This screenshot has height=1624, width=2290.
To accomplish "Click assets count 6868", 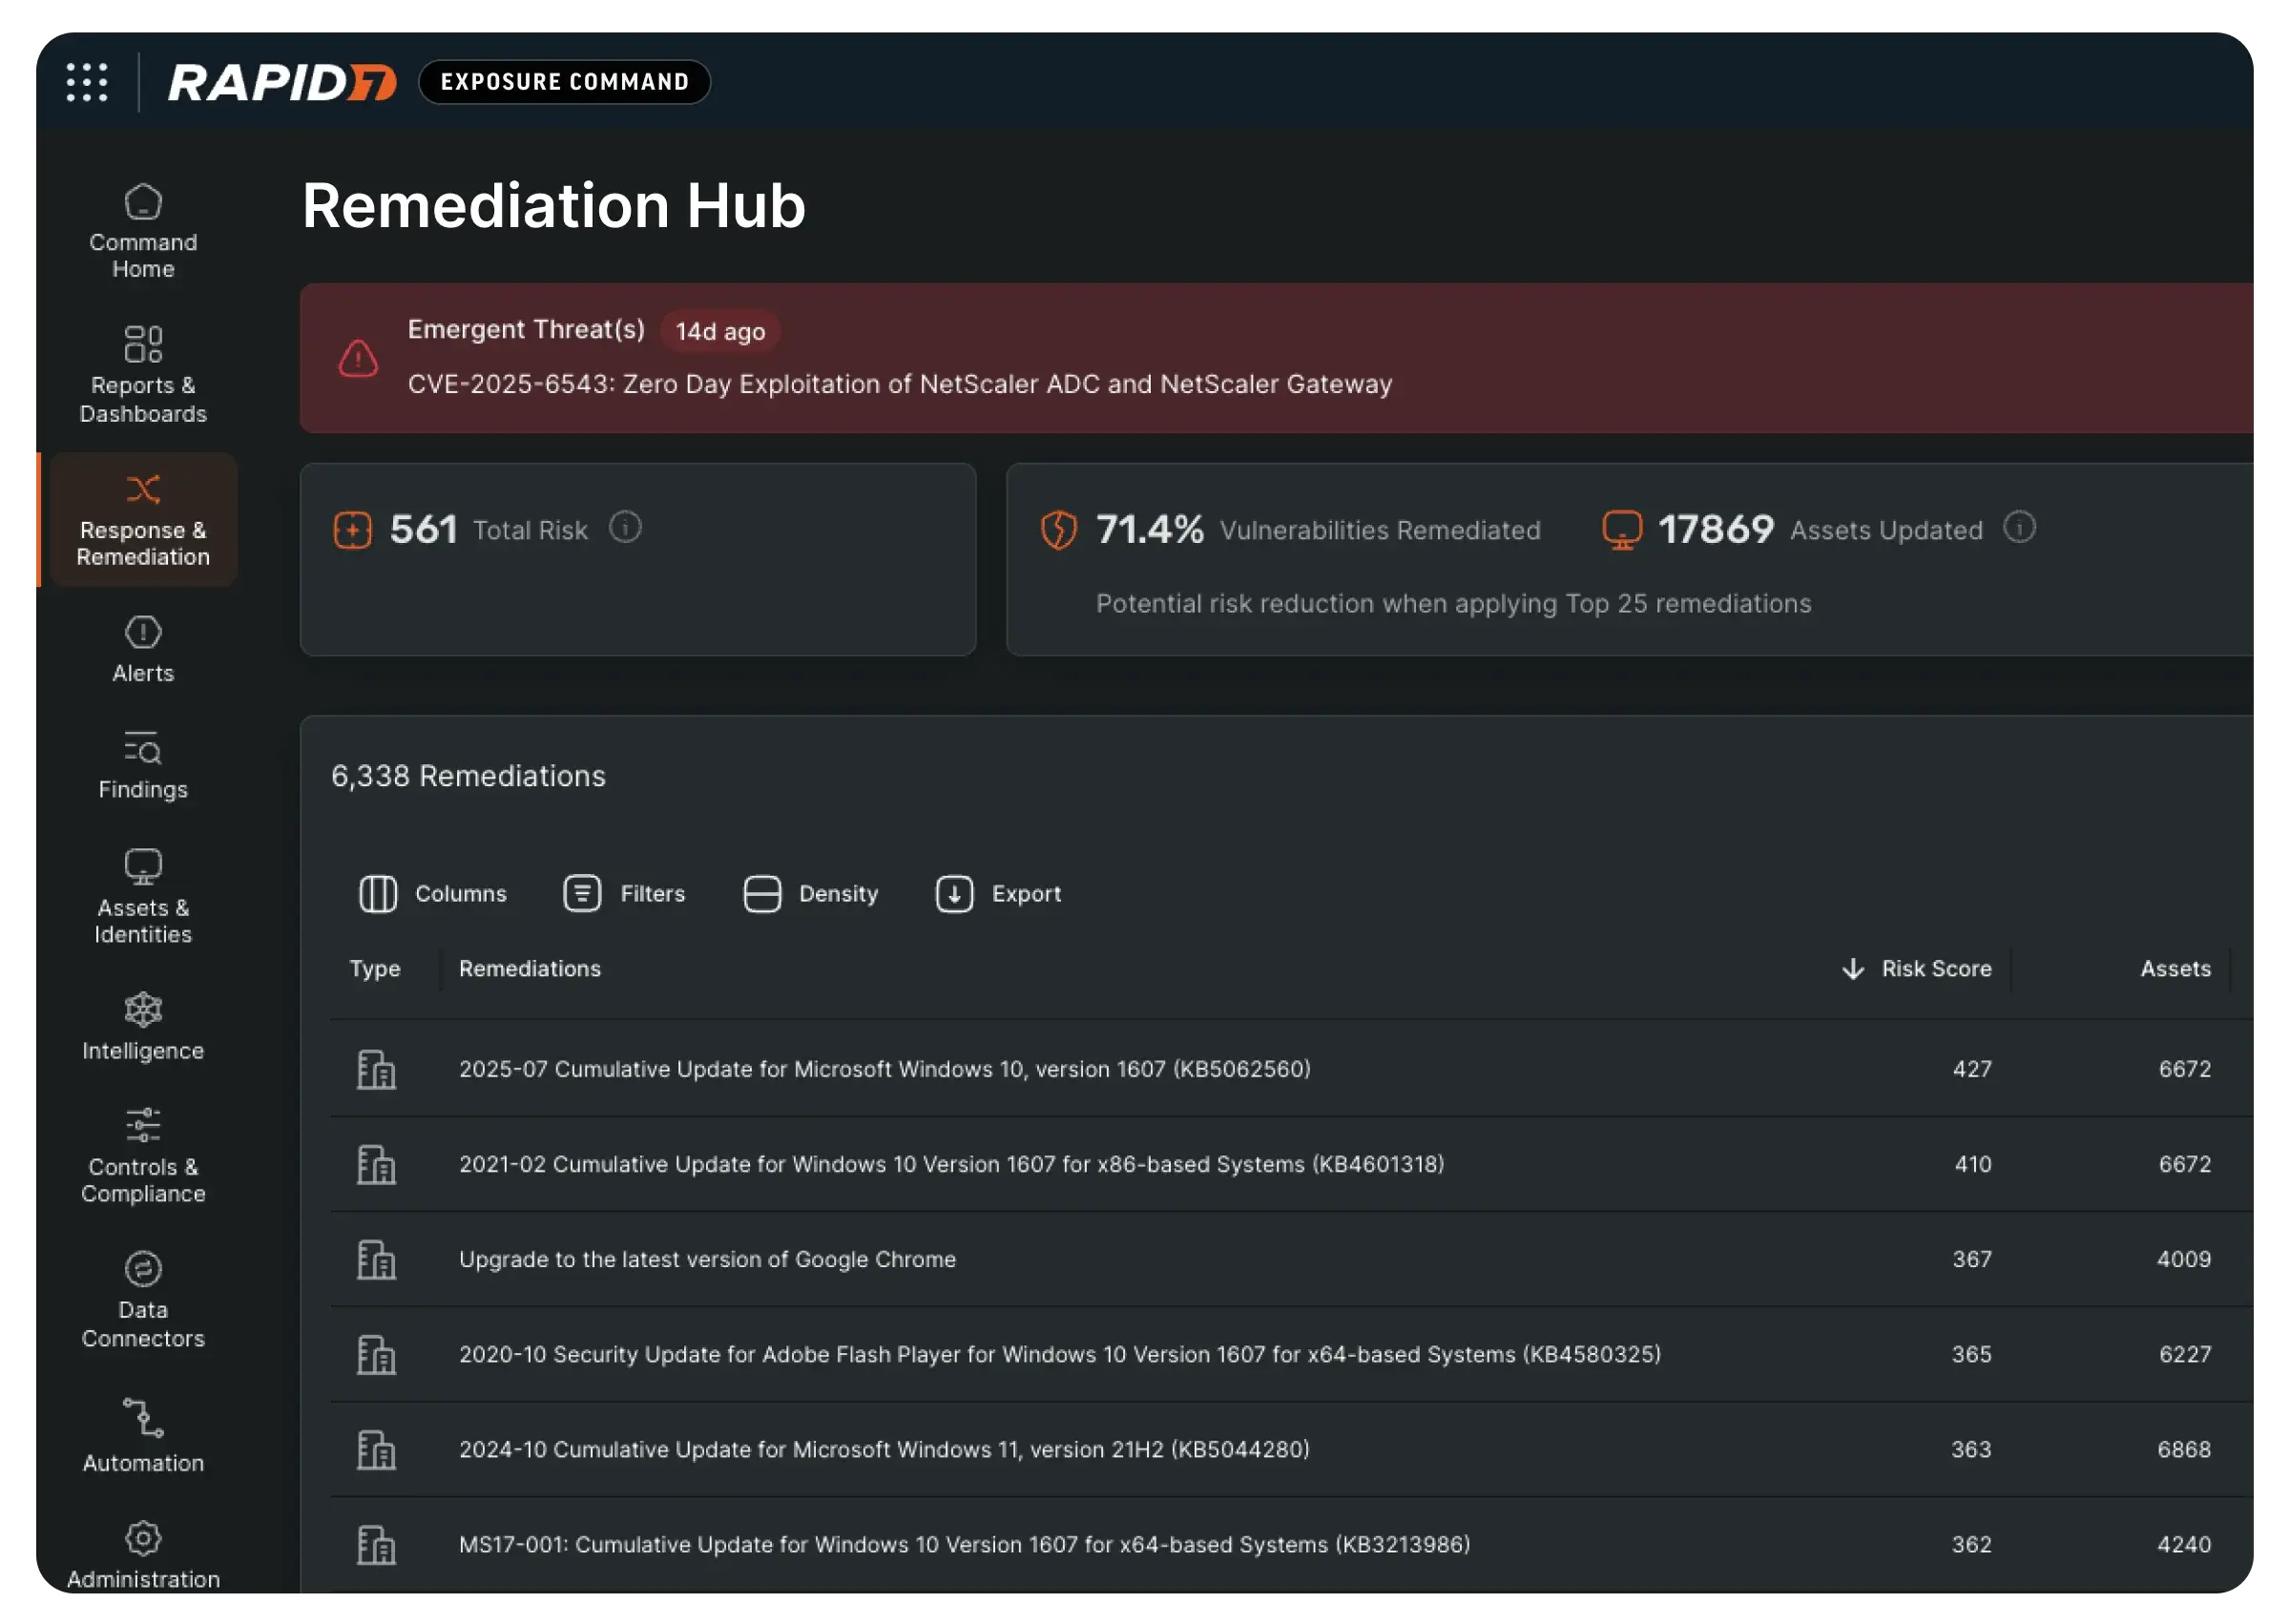I will (x=2183, y=1449).
